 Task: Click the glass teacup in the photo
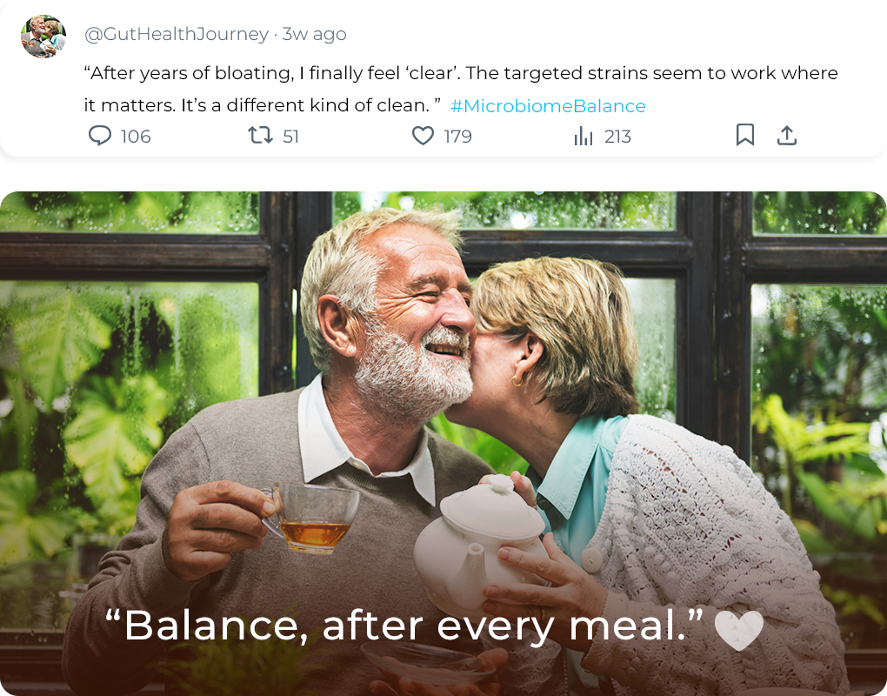[x=315, y=518]
